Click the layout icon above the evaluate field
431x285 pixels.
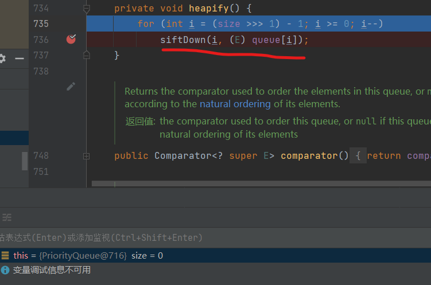pyautogui.click(x=7, y=217)
